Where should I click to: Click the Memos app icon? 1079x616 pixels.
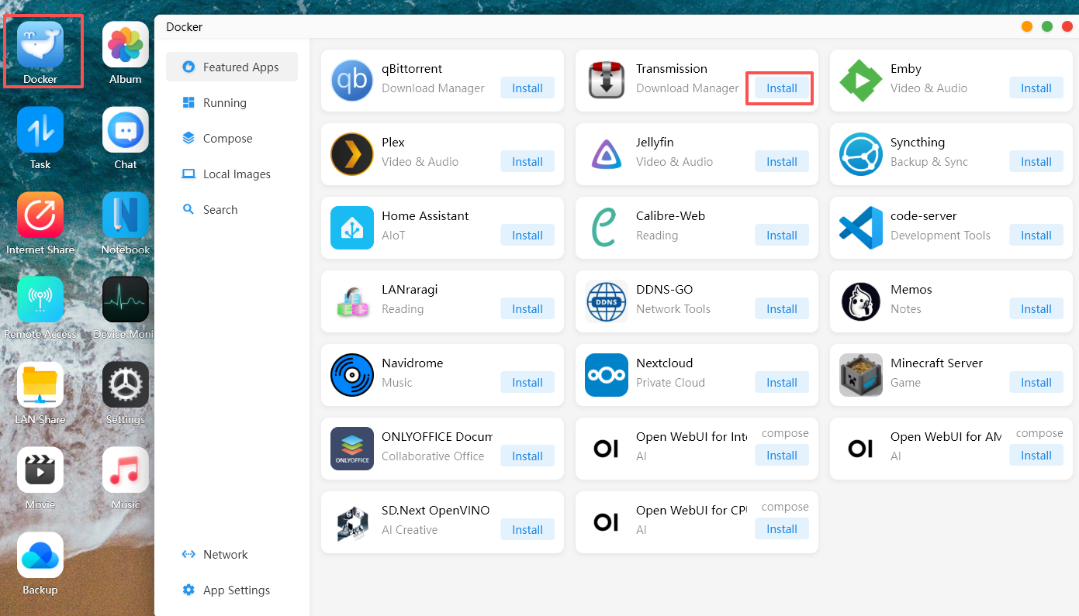[861, 301]
